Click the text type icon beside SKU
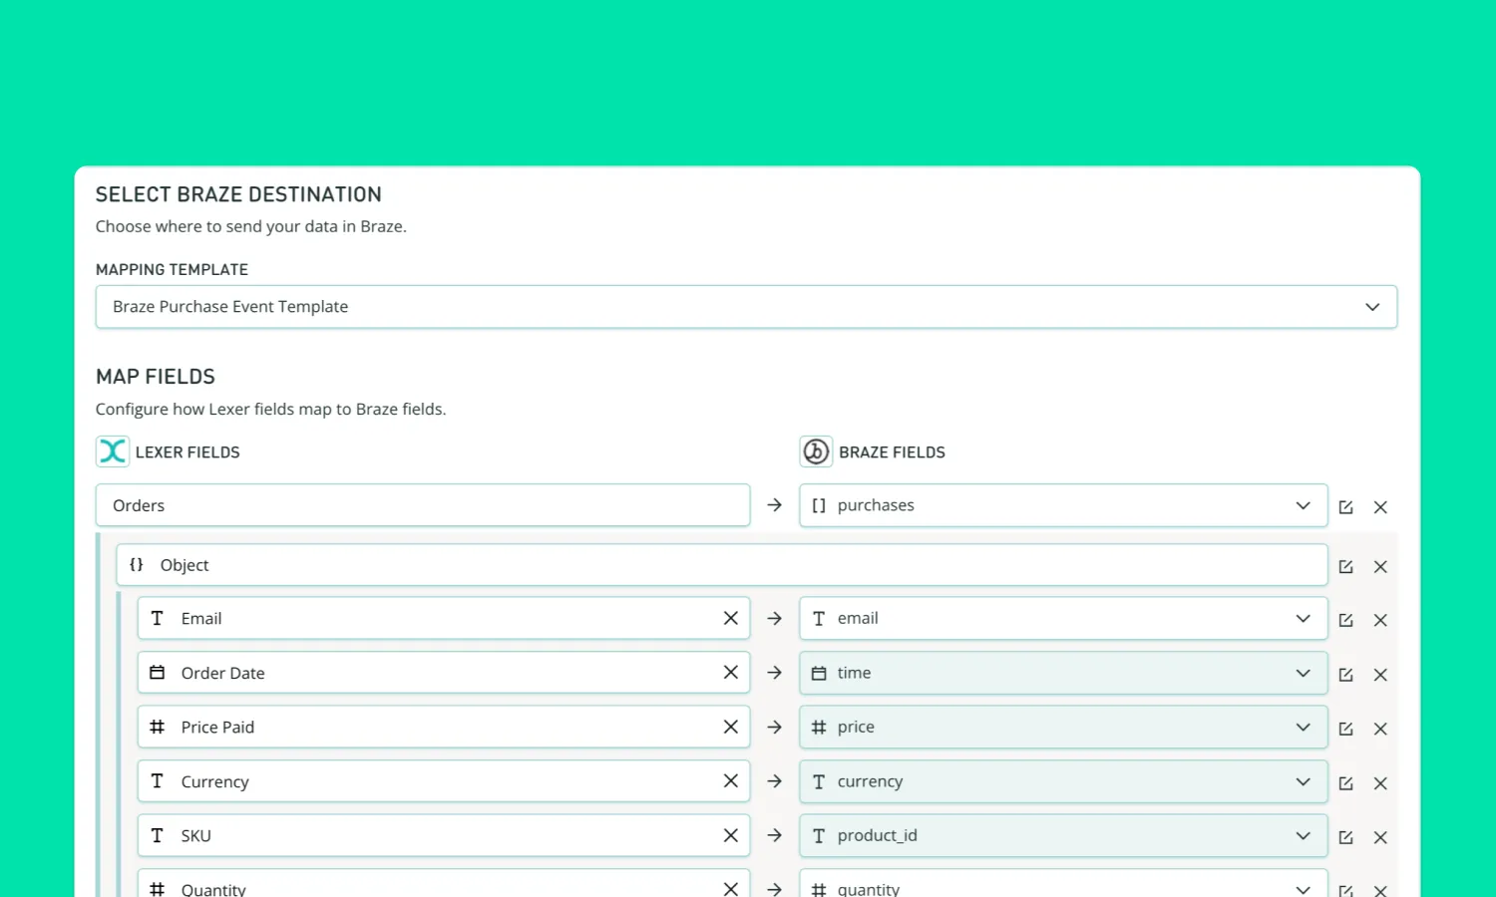Image resolution: width=1496 pixels, height=897 pixels. point(157,835)
